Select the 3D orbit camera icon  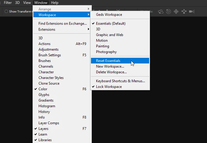pos(161,12)
